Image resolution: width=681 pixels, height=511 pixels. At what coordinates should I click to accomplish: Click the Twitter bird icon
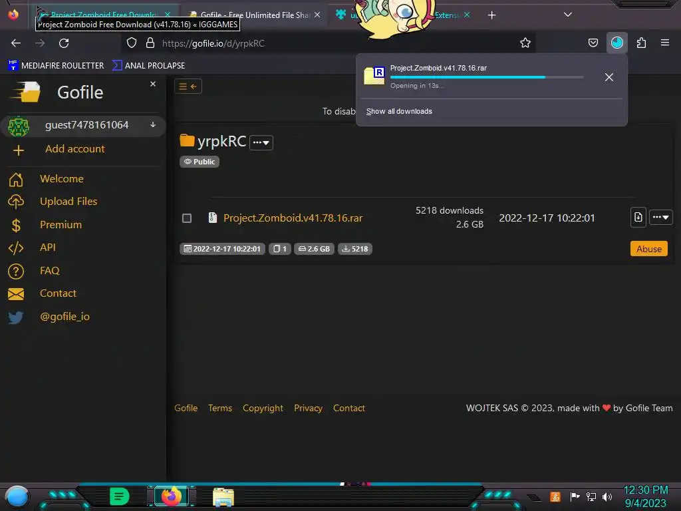pyautogui.click(x=16, y=317)
